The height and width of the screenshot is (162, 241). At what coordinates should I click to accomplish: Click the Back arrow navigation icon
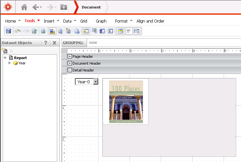(35, 7)
